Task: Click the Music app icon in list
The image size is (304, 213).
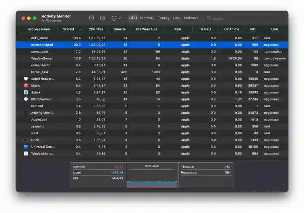Action: point(26,85)
